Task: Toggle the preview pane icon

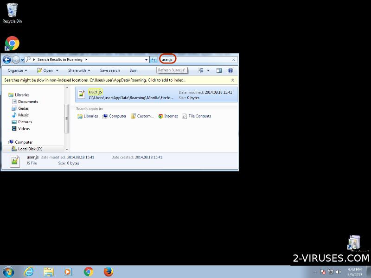Action: 219,70
